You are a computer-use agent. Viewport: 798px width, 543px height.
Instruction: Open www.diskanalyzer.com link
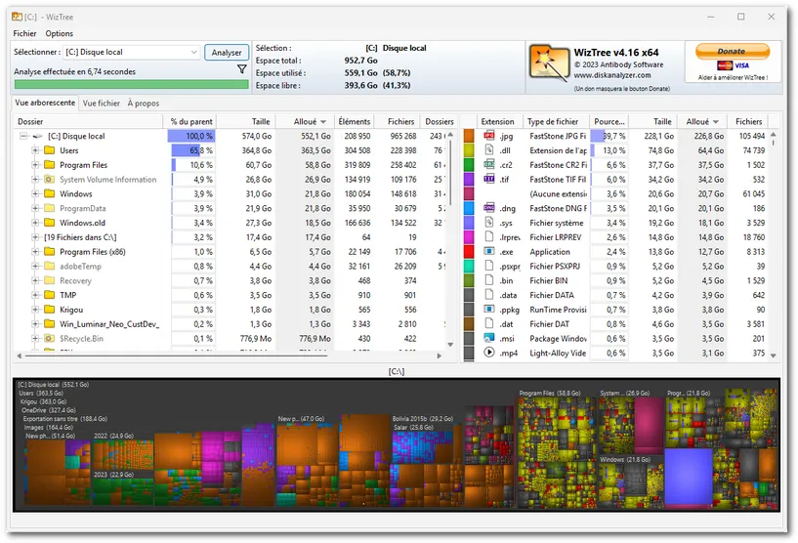pos(611,75)
